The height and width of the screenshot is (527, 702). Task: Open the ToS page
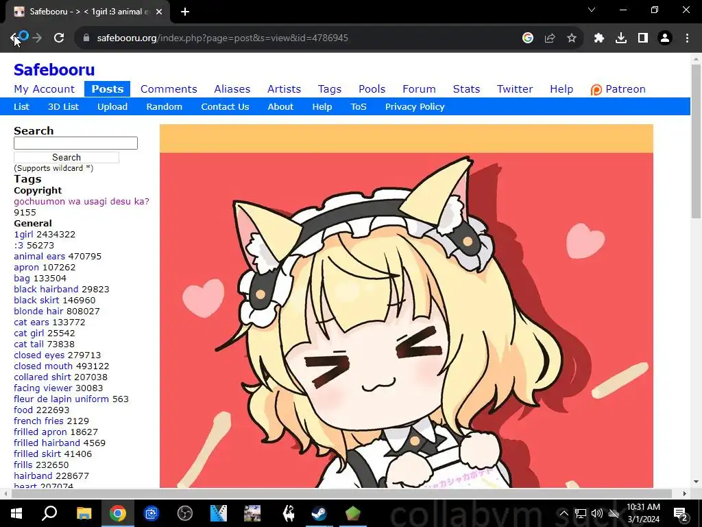pos(359,106)
